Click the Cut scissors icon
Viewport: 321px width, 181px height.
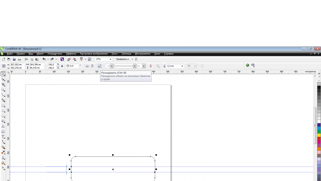pos(26,59)
